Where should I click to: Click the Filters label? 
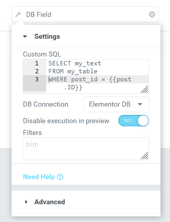(x=32, y=133)
